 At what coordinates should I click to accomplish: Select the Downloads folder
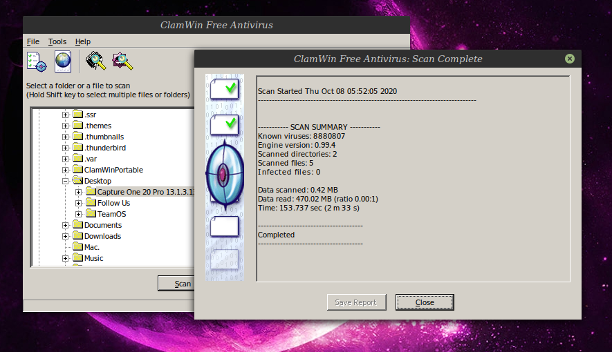click(102, 236)
